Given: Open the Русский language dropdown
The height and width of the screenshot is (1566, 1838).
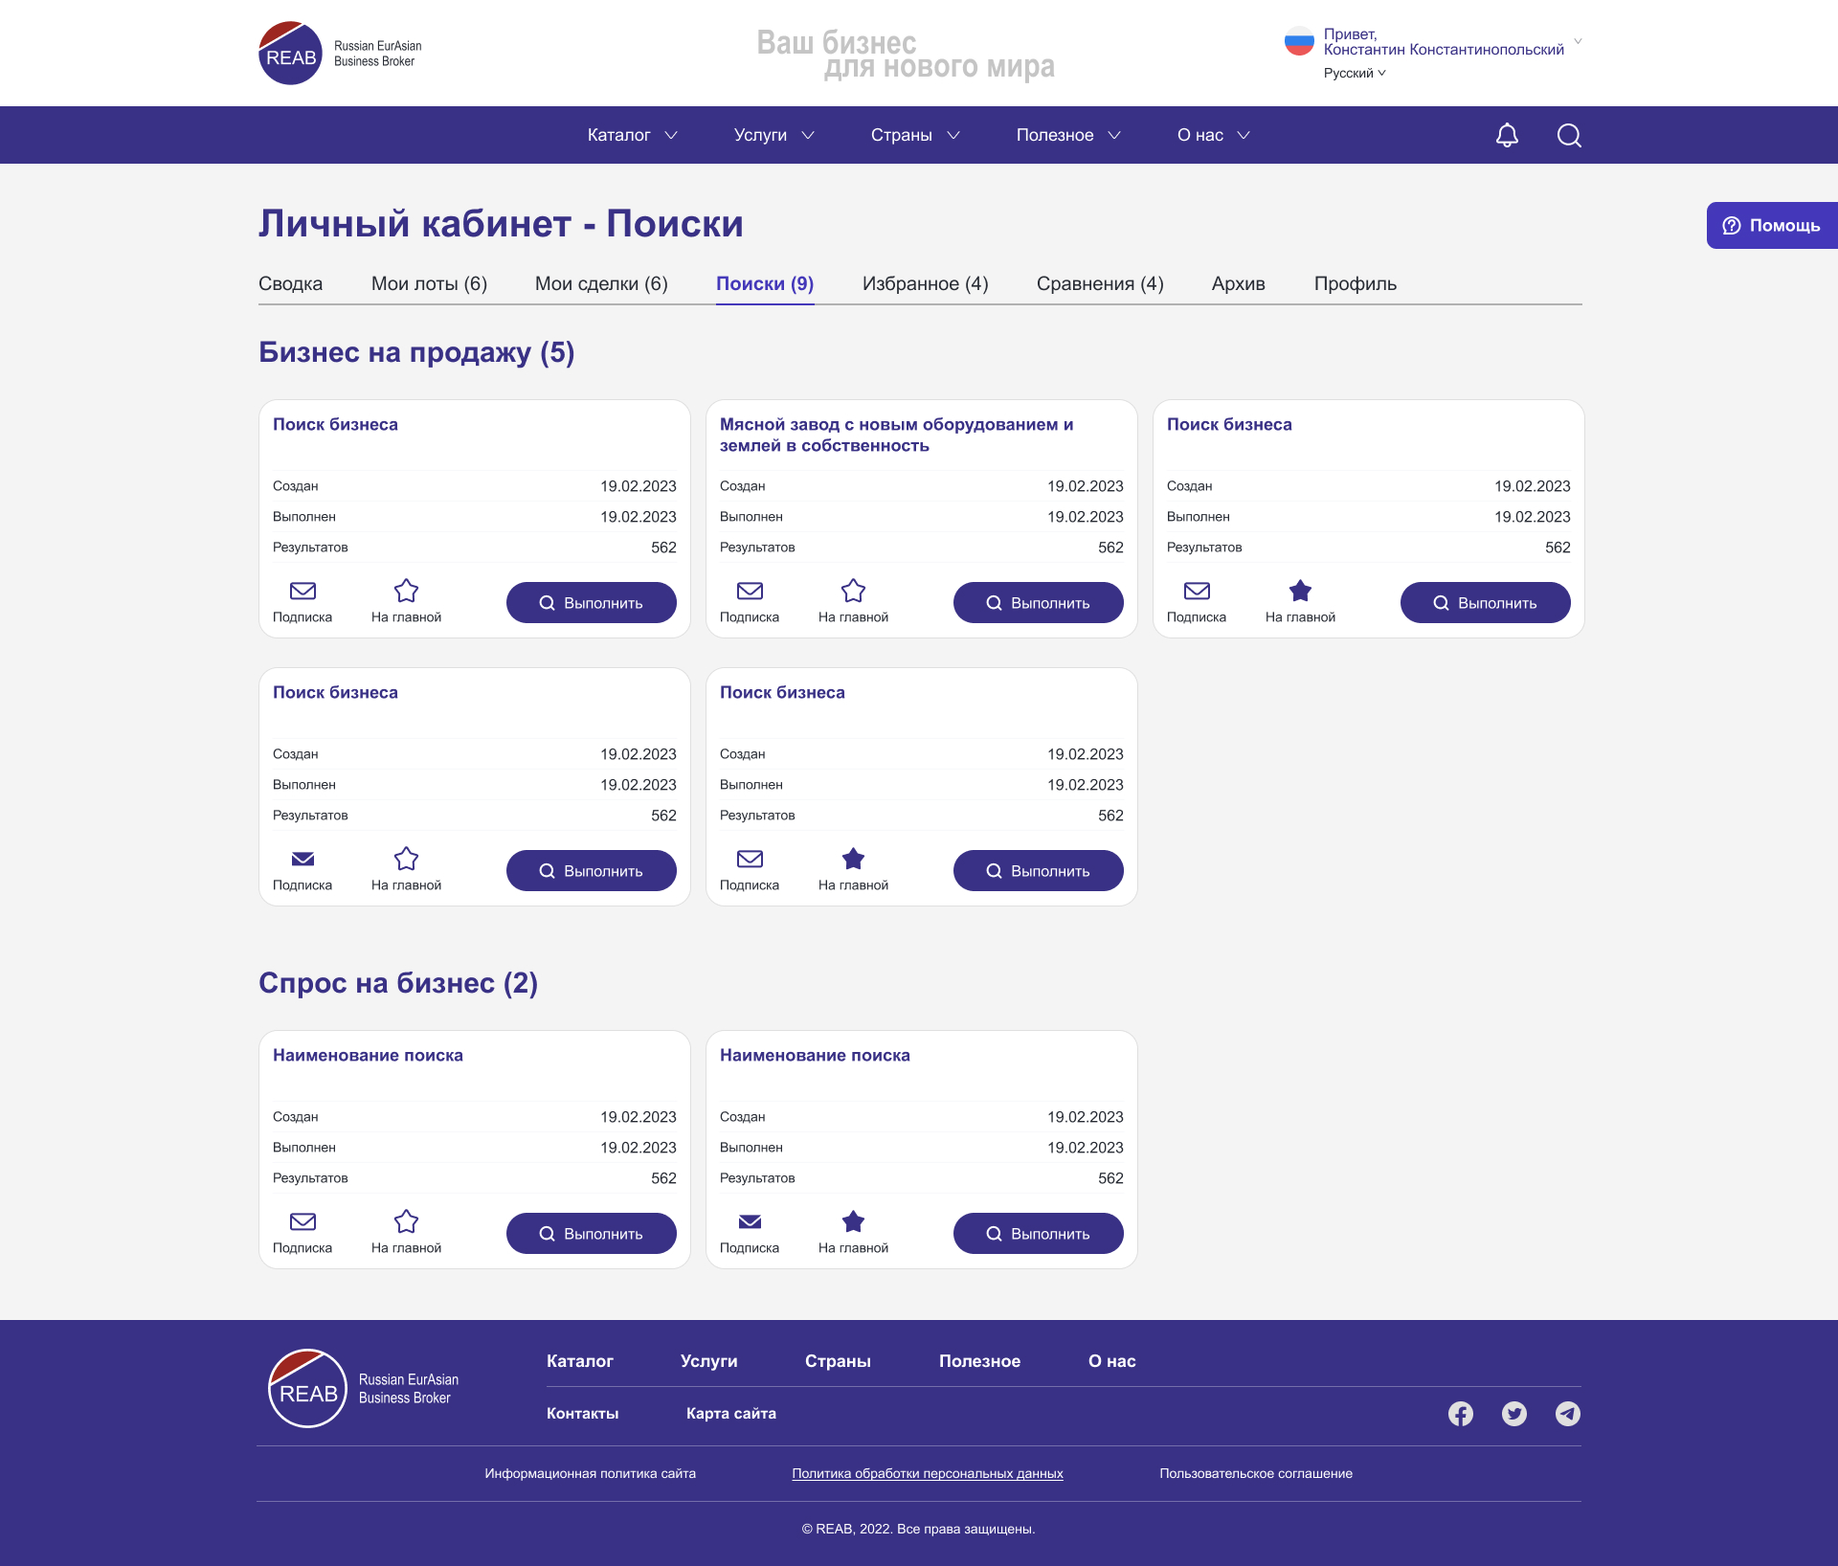Looking at the screenshot, I should pyautogui.click(x=1354, y=74).
